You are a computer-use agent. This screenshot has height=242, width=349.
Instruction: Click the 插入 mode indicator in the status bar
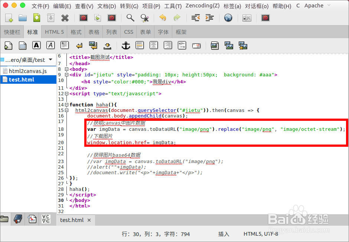(223, 234)
